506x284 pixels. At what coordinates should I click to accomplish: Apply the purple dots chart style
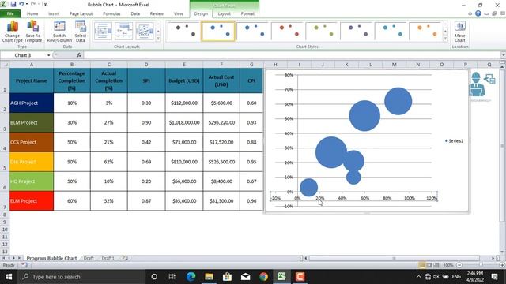coord(357,32)
